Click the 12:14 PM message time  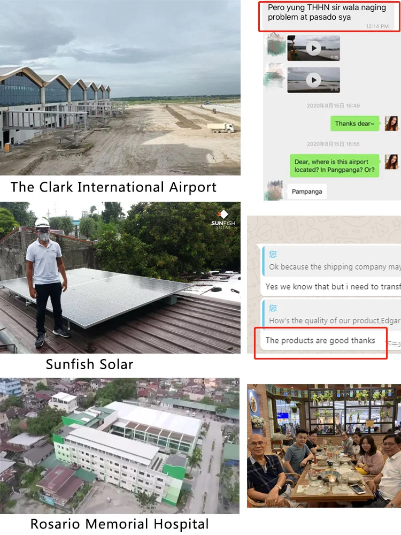pos(377,26)
